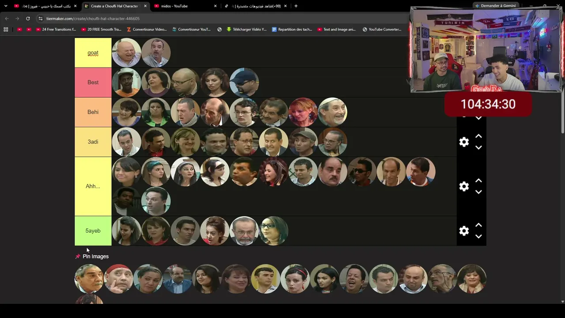Open the Text and Image ani... bookmark
The image size is (565, 318).
tap(337, 30)
